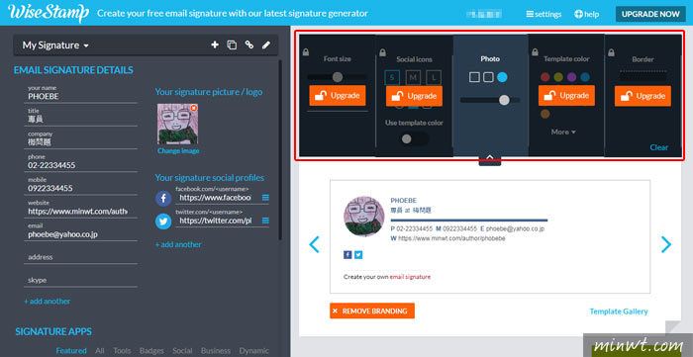The width and height of the screenshot is (693, 357).
Task: Click the Photo size slider handle
Action: [x=504, y=100]
